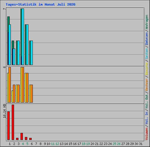This screenshot has width=150, height=147.
Task: Click the red Volumen legend label
Action: [146, 134]
